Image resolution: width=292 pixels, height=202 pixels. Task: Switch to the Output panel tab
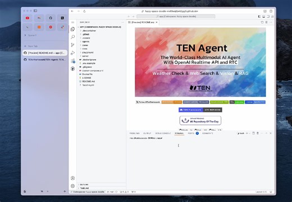(147, 133)
